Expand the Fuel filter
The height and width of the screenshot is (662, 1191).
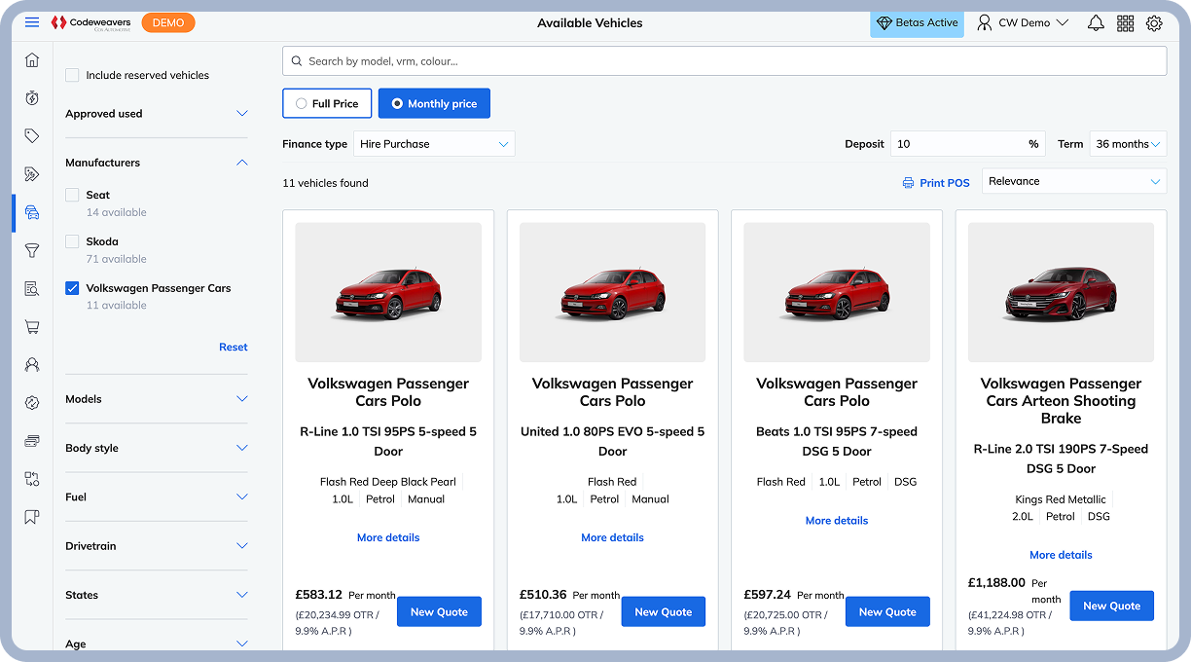[157, 496]
